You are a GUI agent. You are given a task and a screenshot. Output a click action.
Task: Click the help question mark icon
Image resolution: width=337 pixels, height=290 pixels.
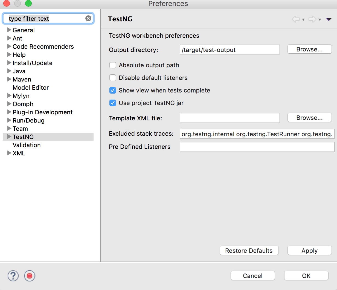point(13,276)
